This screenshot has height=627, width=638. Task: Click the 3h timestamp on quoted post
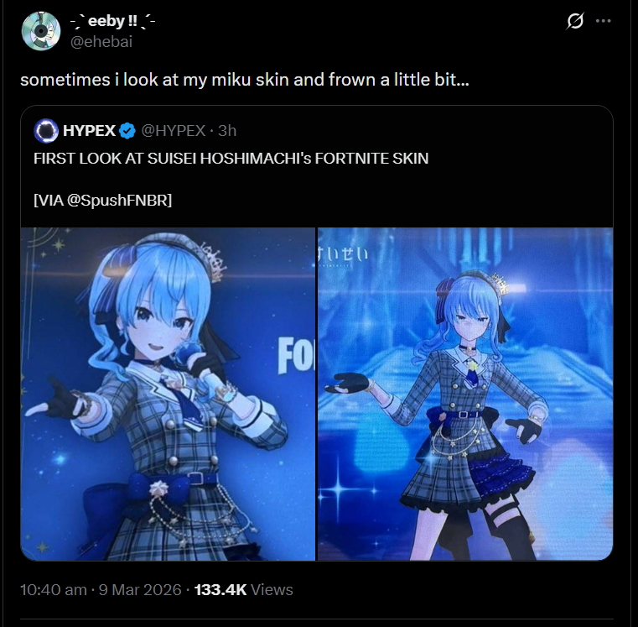[227, 131]
